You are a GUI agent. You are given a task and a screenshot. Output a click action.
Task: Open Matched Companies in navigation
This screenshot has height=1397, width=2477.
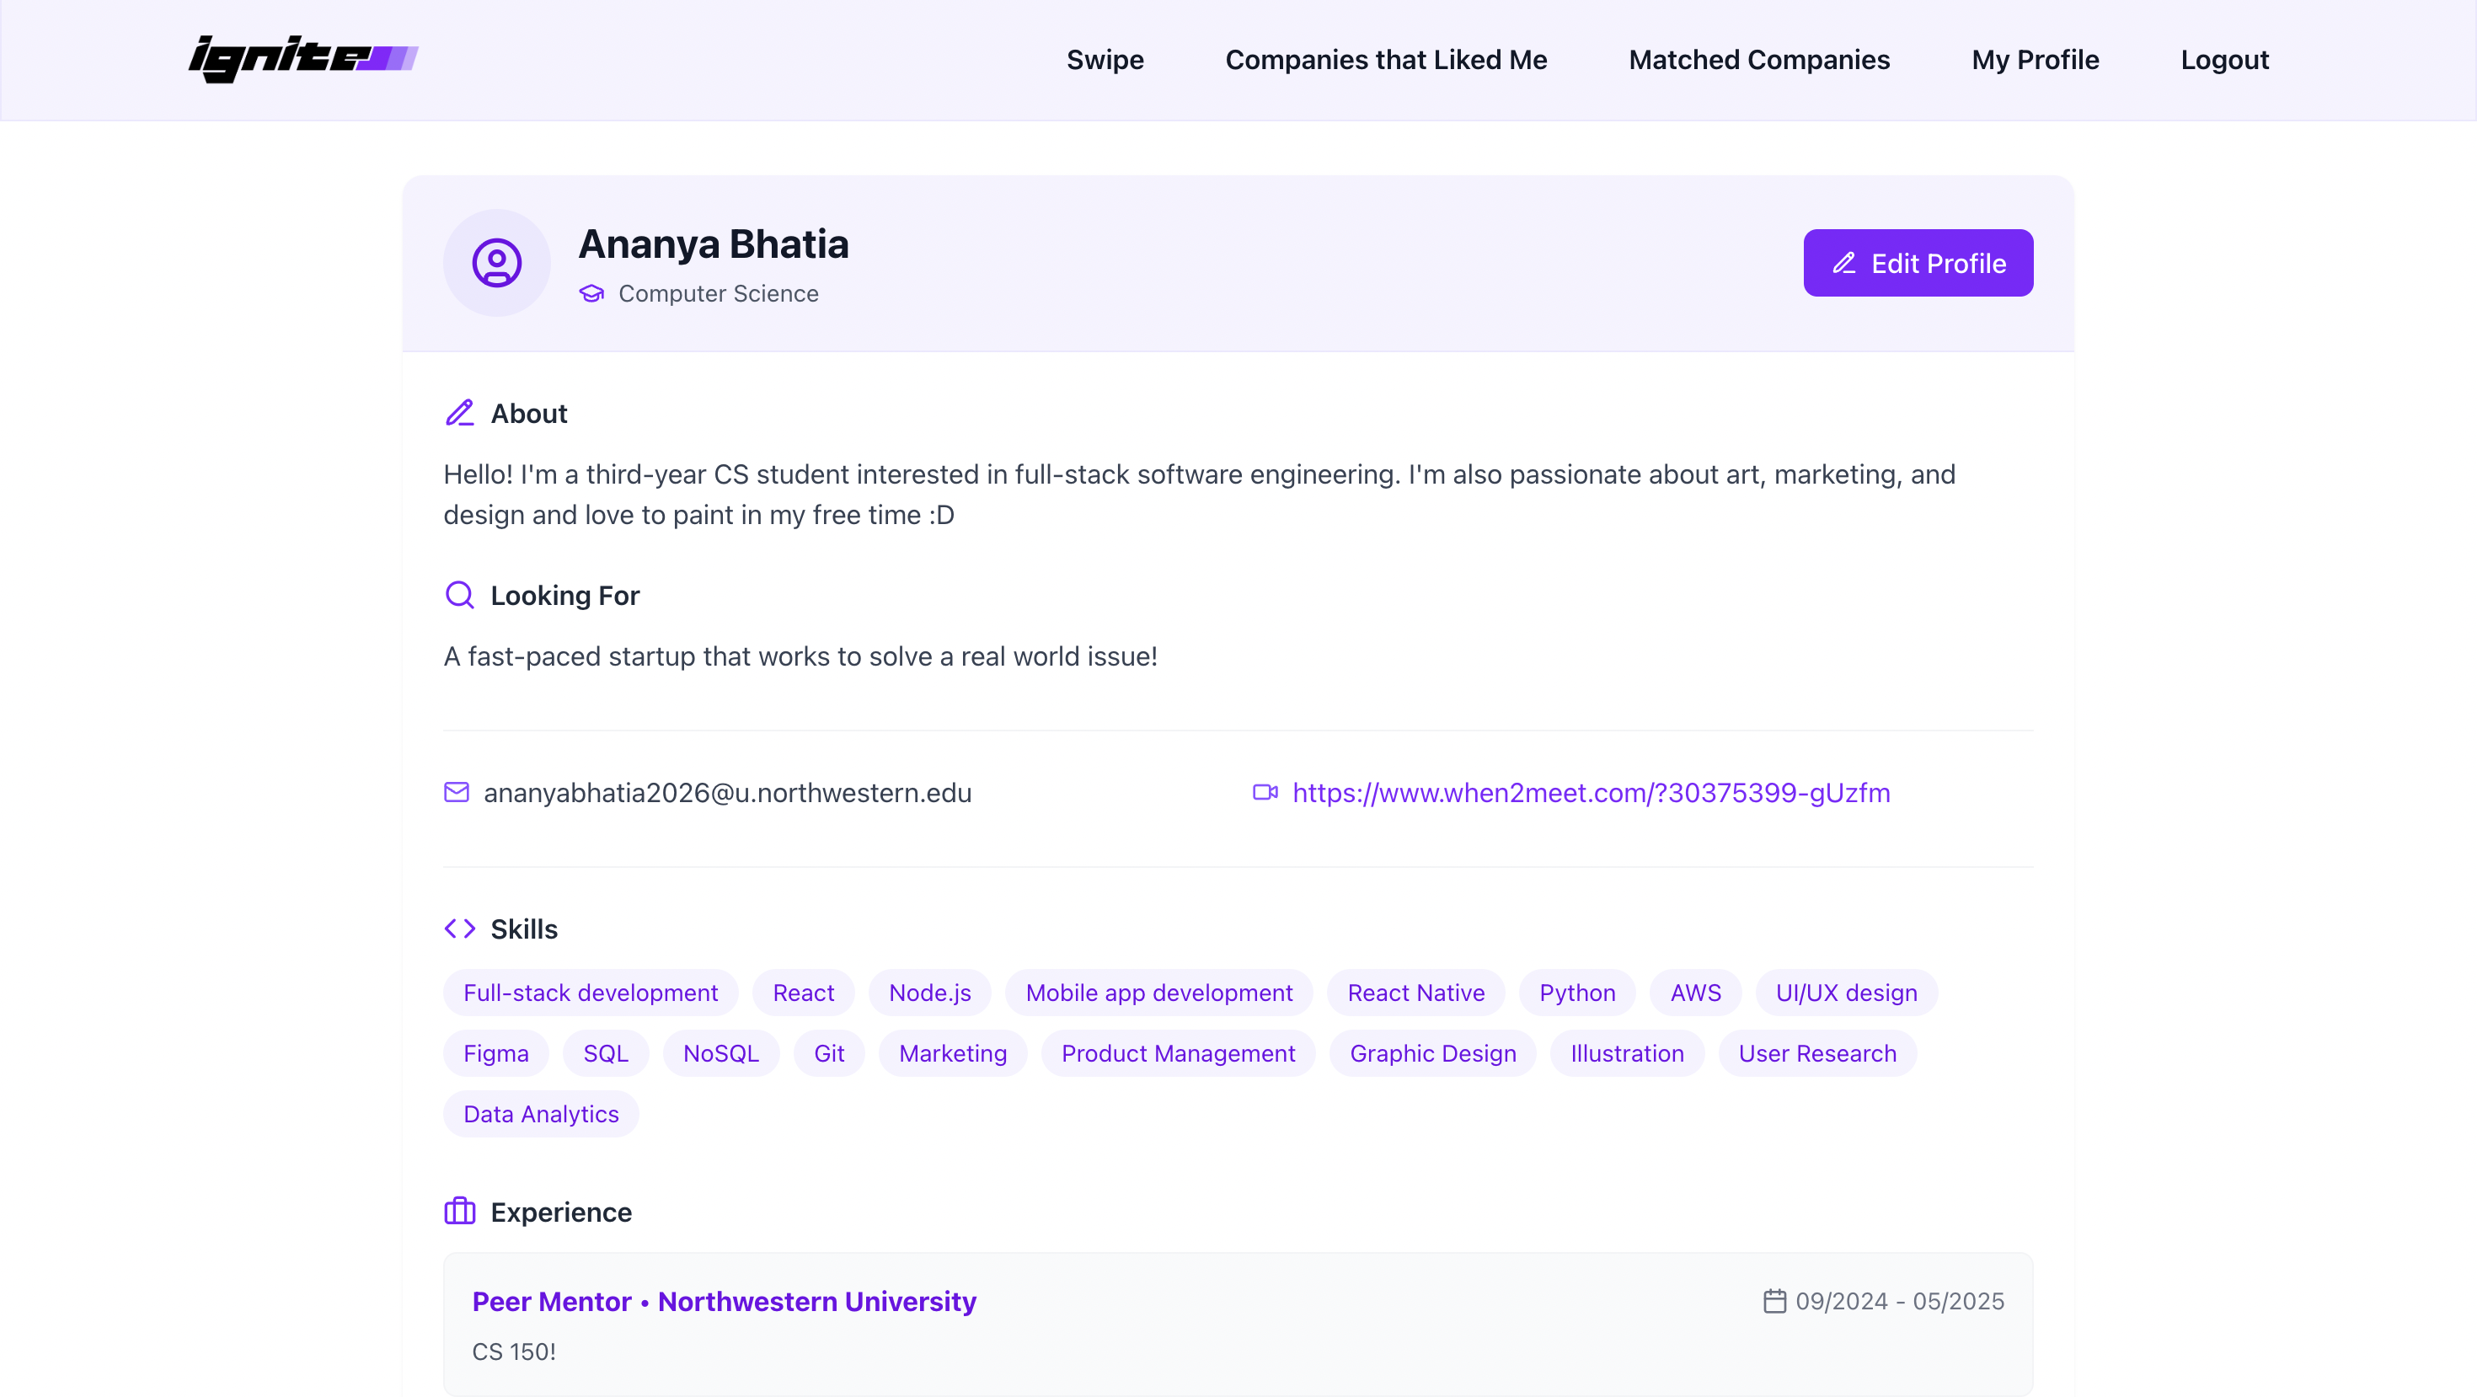click(1758, 60)
